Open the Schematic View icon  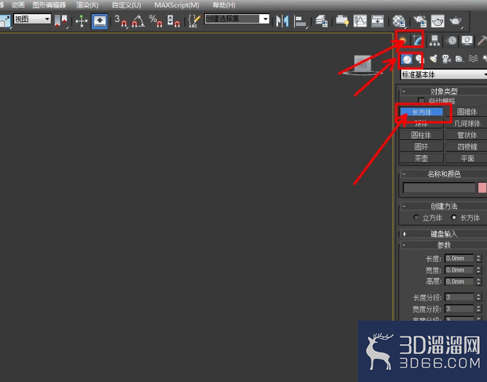378,21
